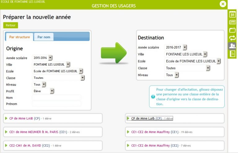Screen dimensions: 238x153
Task: Click the Nom input field
Action: 56,98
